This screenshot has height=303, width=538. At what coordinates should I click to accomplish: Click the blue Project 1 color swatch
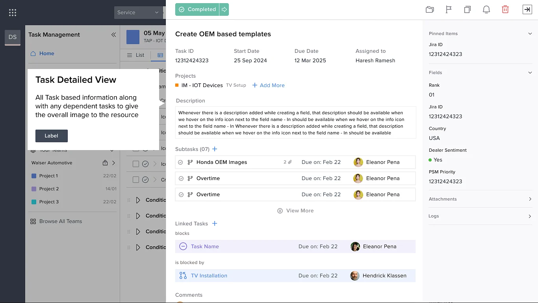click(x=34, y=176)
